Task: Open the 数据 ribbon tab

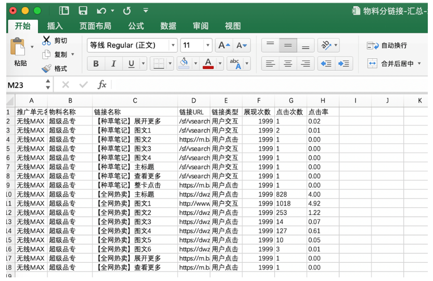Action: (x=168, y=26)
